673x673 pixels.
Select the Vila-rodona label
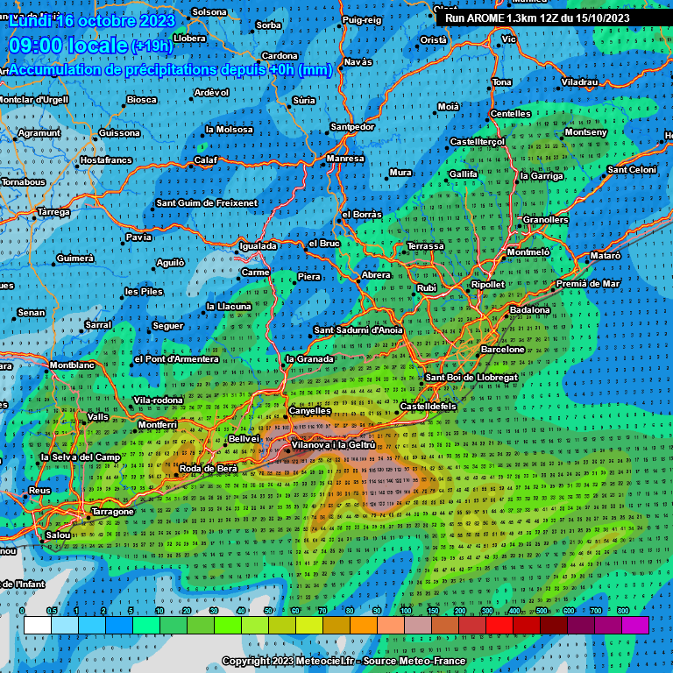[158, 400]
